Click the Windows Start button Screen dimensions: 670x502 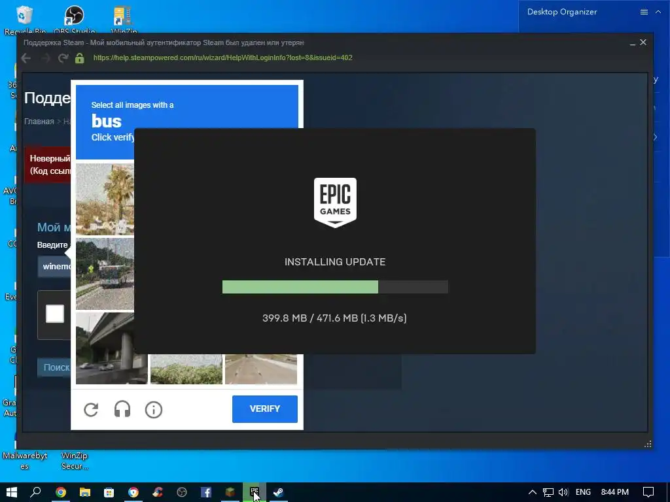pos(12,492)
